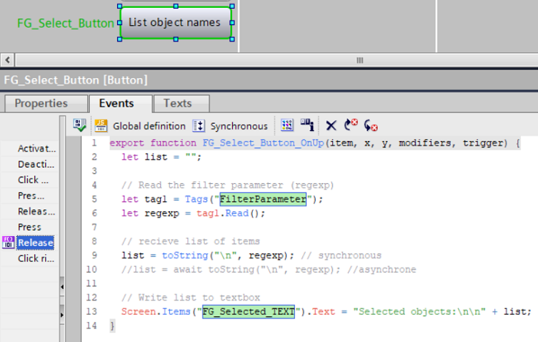
Task: Click the down-curved arrow with red X
Action: click(371, 125)
